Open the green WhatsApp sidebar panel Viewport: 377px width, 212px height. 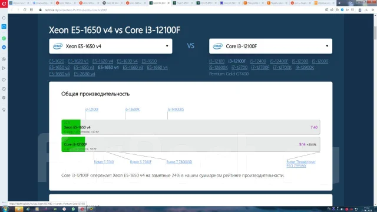[4, 38]
